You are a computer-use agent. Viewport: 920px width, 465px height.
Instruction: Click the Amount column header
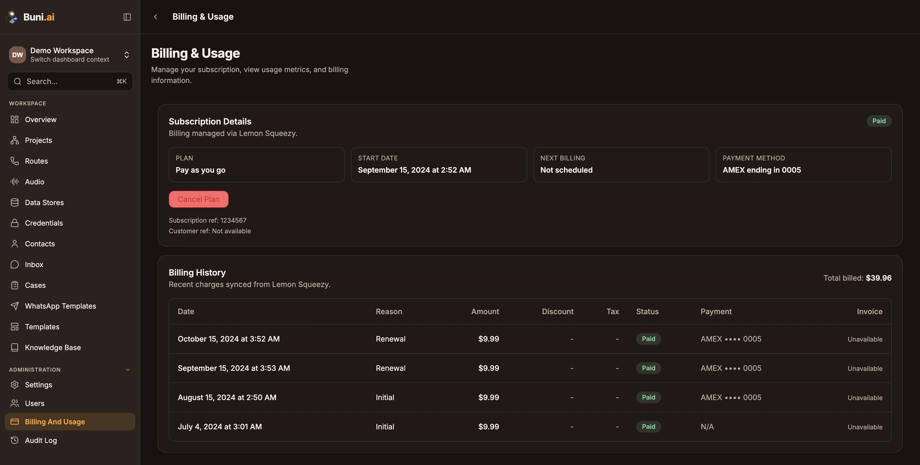485,312
